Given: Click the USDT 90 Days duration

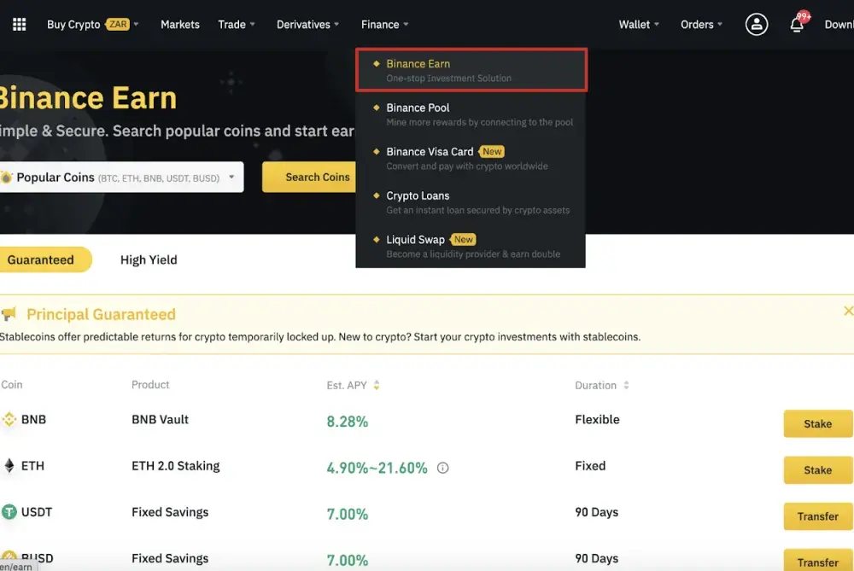Looking at the screenshot, I should coord(596,511).
